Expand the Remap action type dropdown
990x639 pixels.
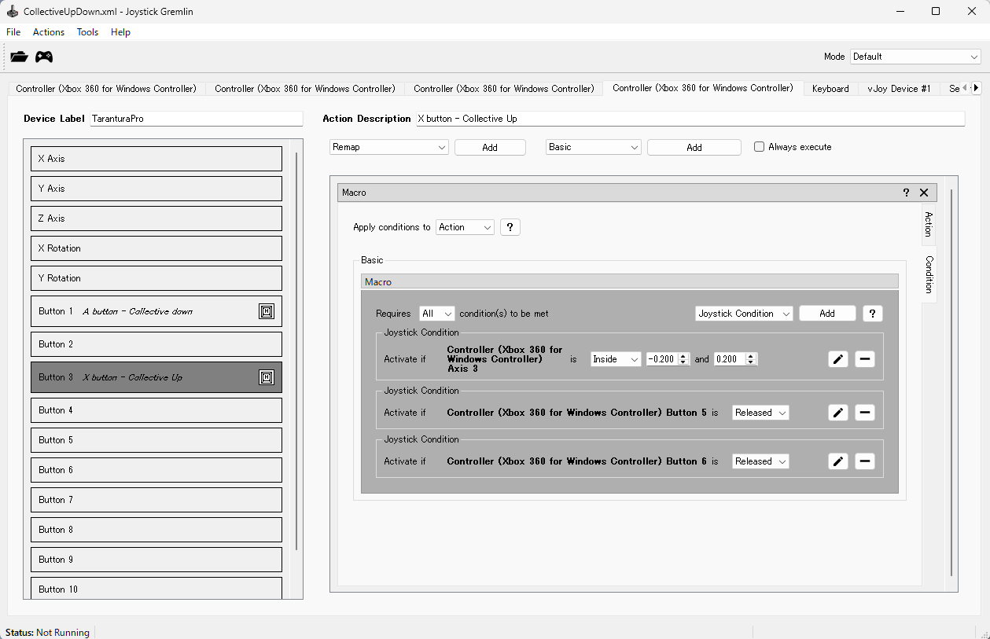pos(388,147)
